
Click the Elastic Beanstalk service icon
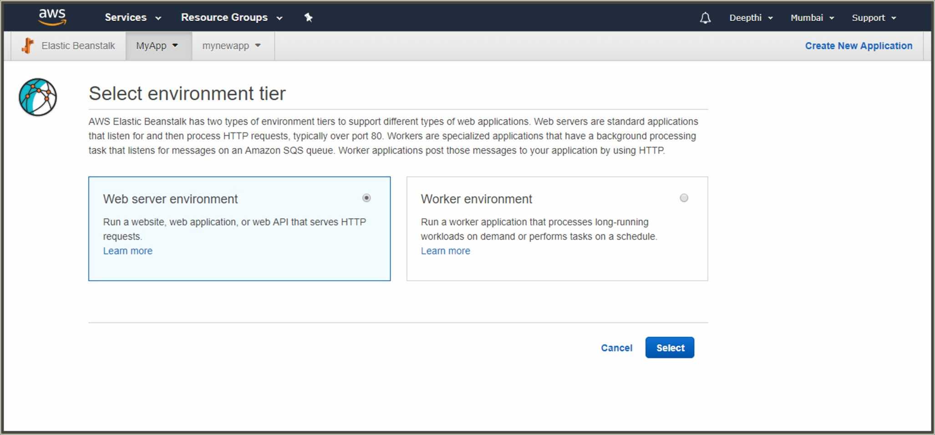tap(28, 46)
